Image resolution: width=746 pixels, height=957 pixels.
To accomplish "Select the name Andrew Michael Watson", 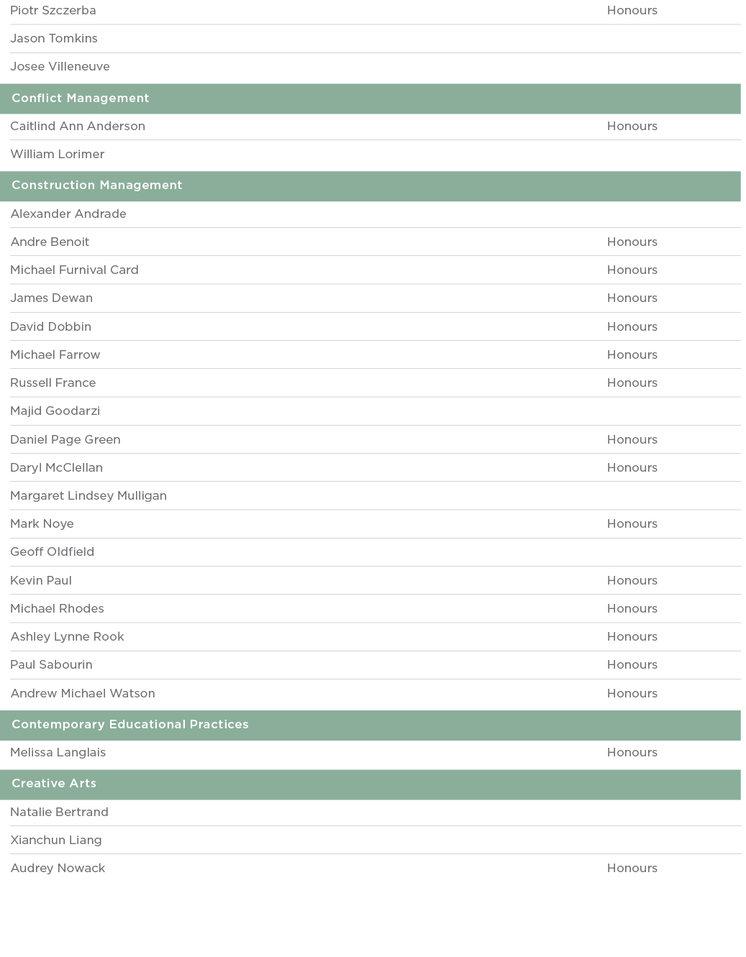I will point(83,694).
